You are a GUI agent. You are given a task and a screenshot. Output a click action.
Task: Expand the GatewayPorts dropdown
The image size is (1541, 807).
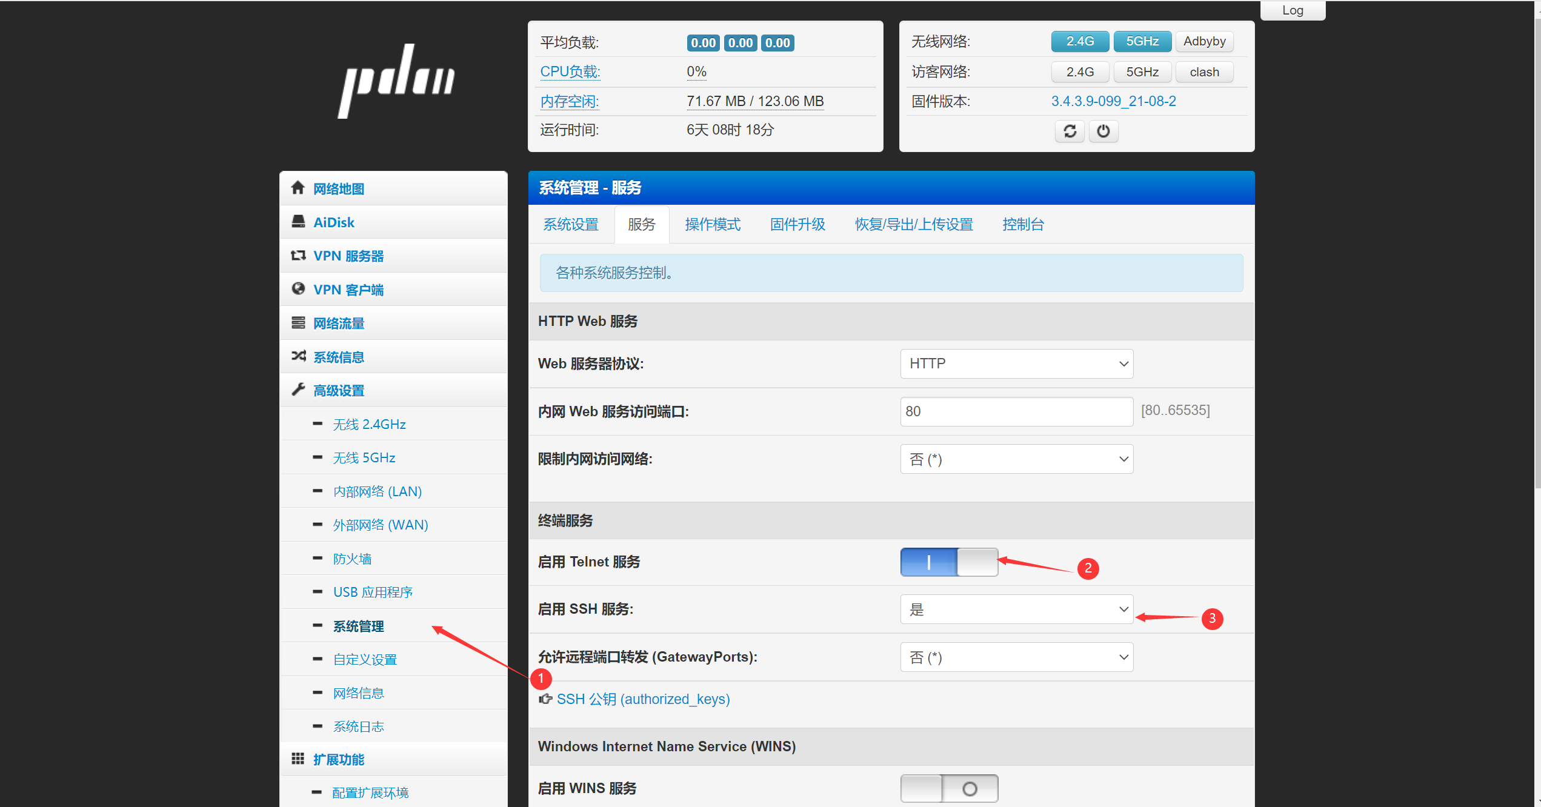1016,657
